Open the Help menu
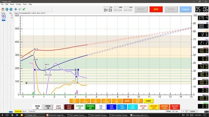 pos(30,4)
